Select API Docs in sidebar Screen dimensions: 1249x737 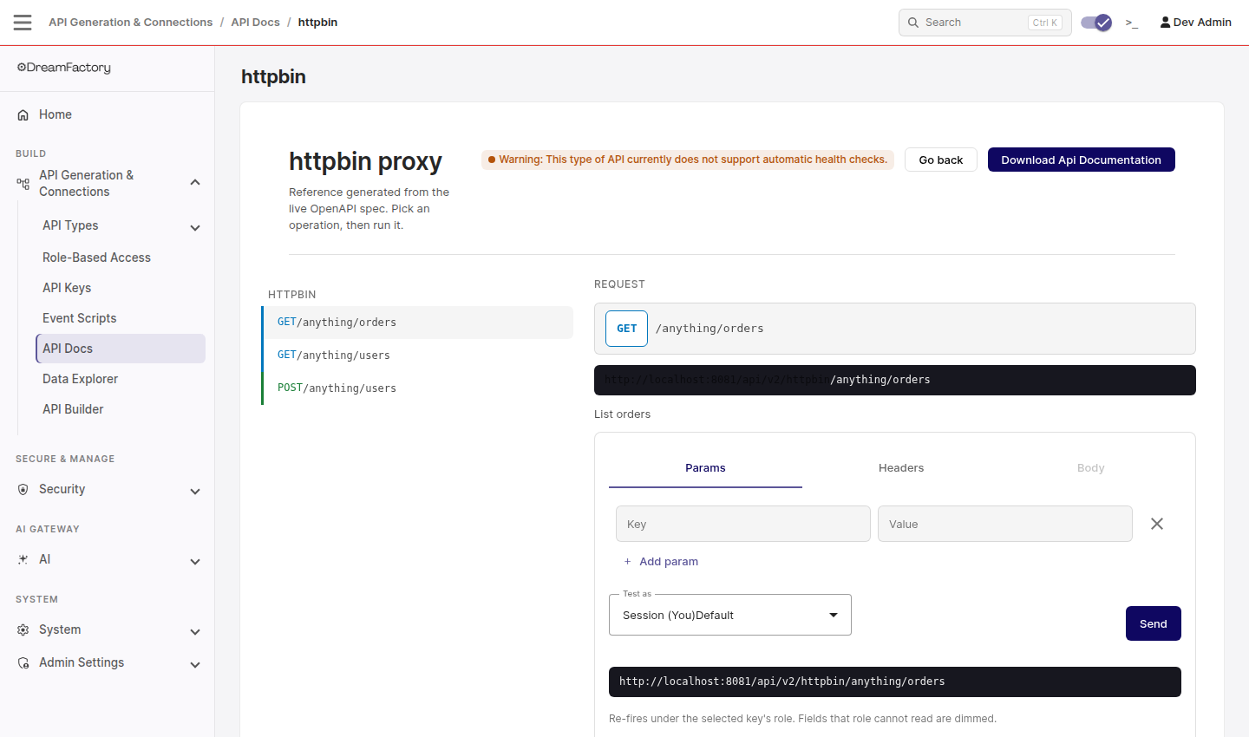click(x=121, y=349)
